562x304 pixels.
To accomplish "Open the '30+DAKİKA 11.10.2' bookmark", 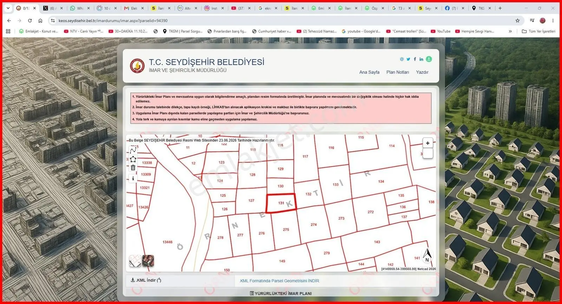I will click(128, 31).
